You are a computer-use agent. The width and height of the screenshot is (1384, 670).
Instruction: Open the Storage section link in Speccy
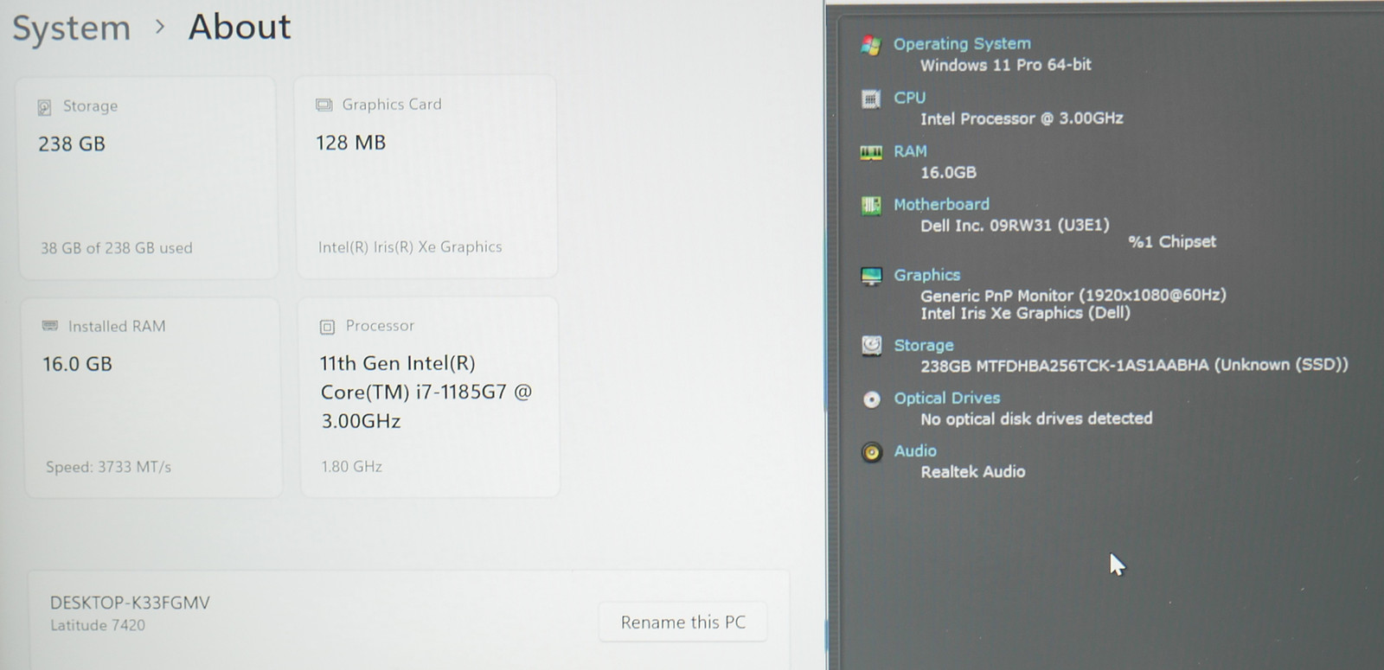pos(923,345)
